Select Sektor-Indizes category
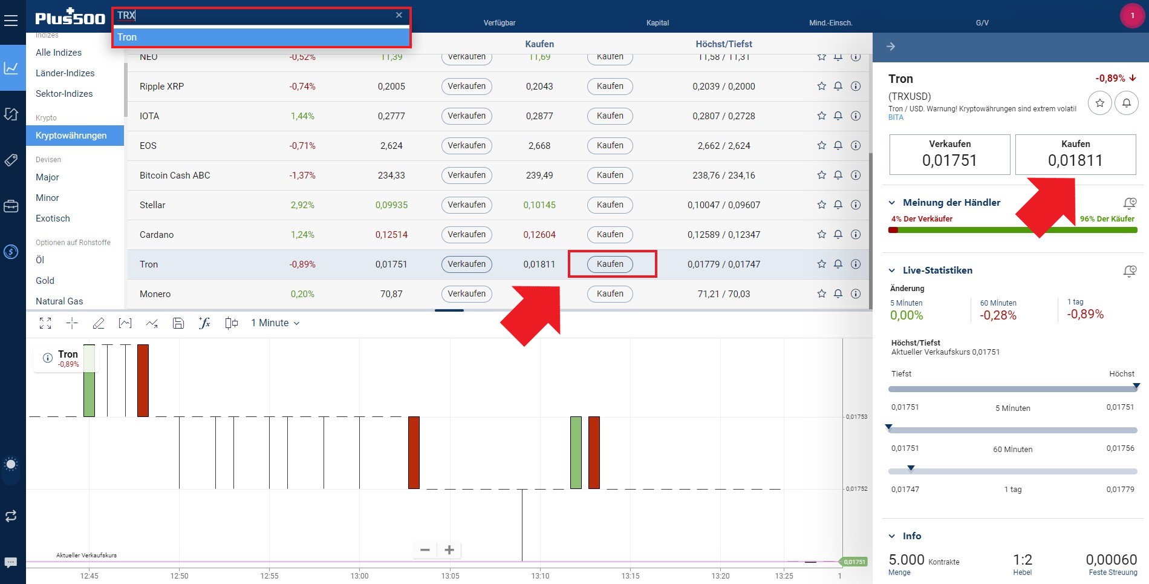 [x=64, y=94]
